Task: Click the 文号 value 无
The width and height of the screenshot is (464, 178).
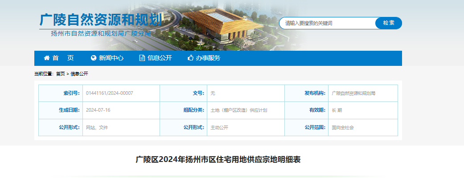Action: tap(213, 93)
